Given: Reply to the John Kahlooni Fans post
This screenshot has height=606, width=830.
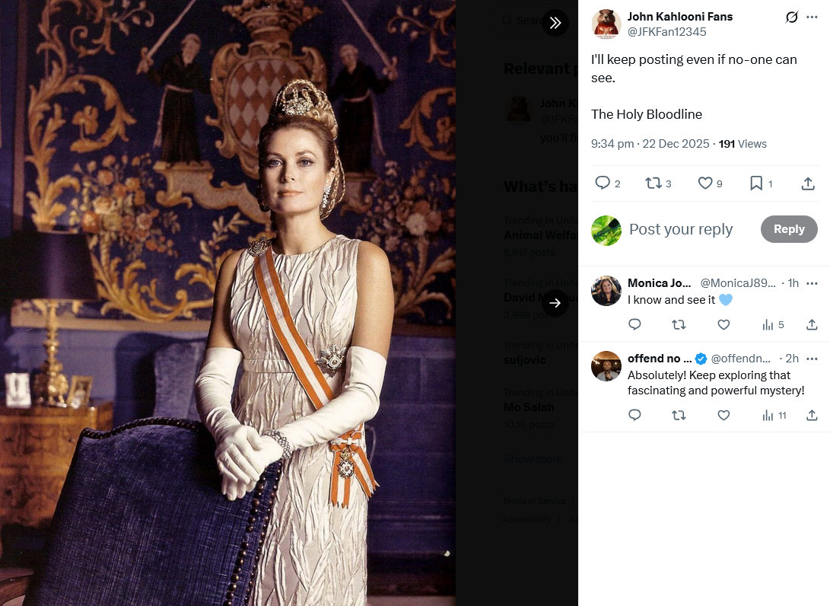Looking at the screenshot, I should pyautogui.click(x=603, y=183).
